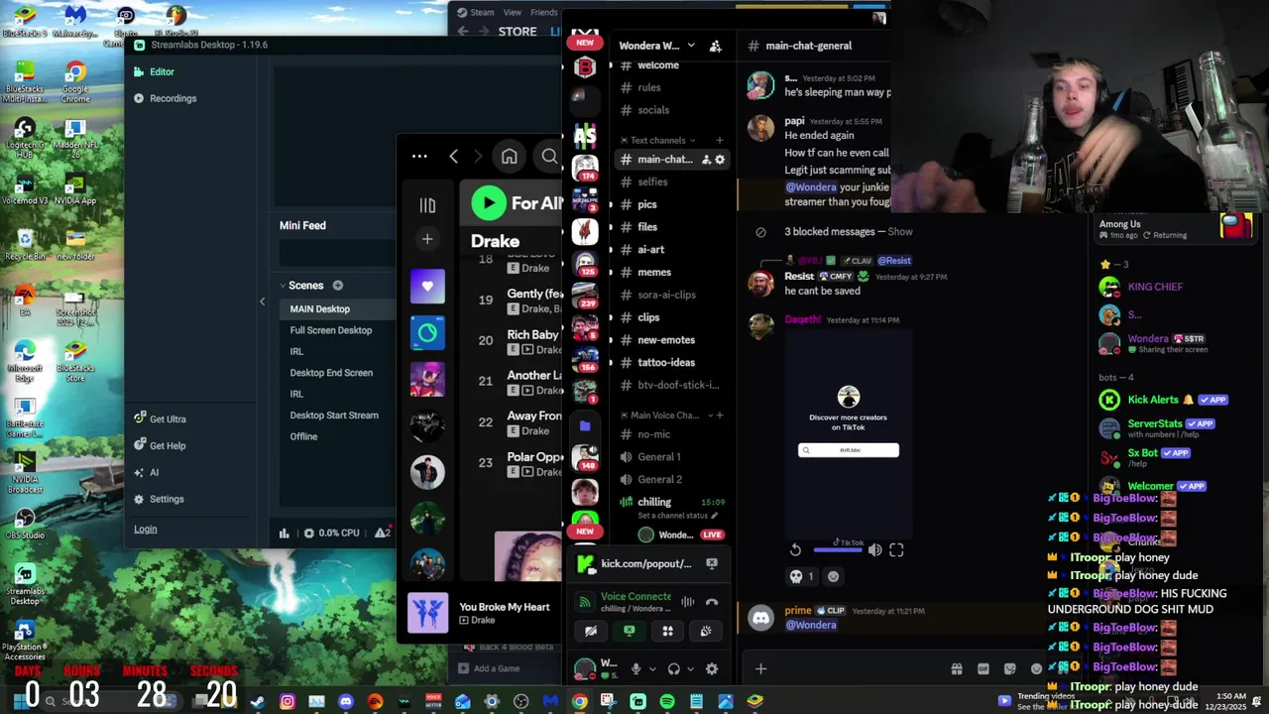Deafen audio with headphones icon
Image resolution: width=1269 pixels, height=714 pixels.
click(674, 669)
